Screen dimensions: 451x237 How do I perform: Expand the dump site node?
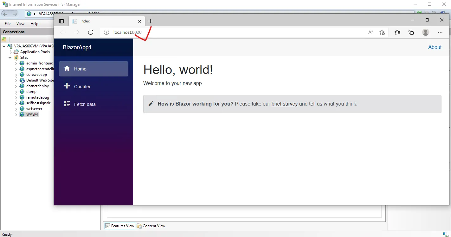(x=16, y=92)
